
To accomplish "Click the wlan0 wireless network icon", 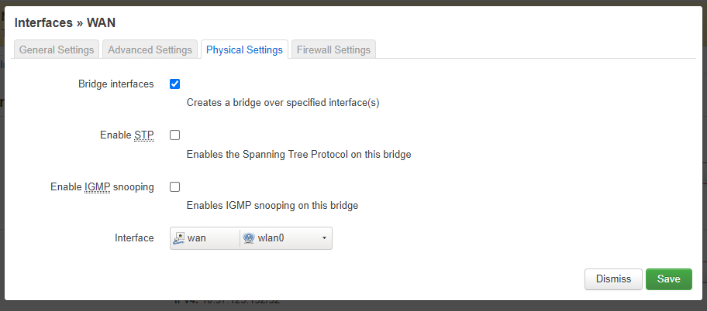I will pyautogui.click(x=248, y=238).
